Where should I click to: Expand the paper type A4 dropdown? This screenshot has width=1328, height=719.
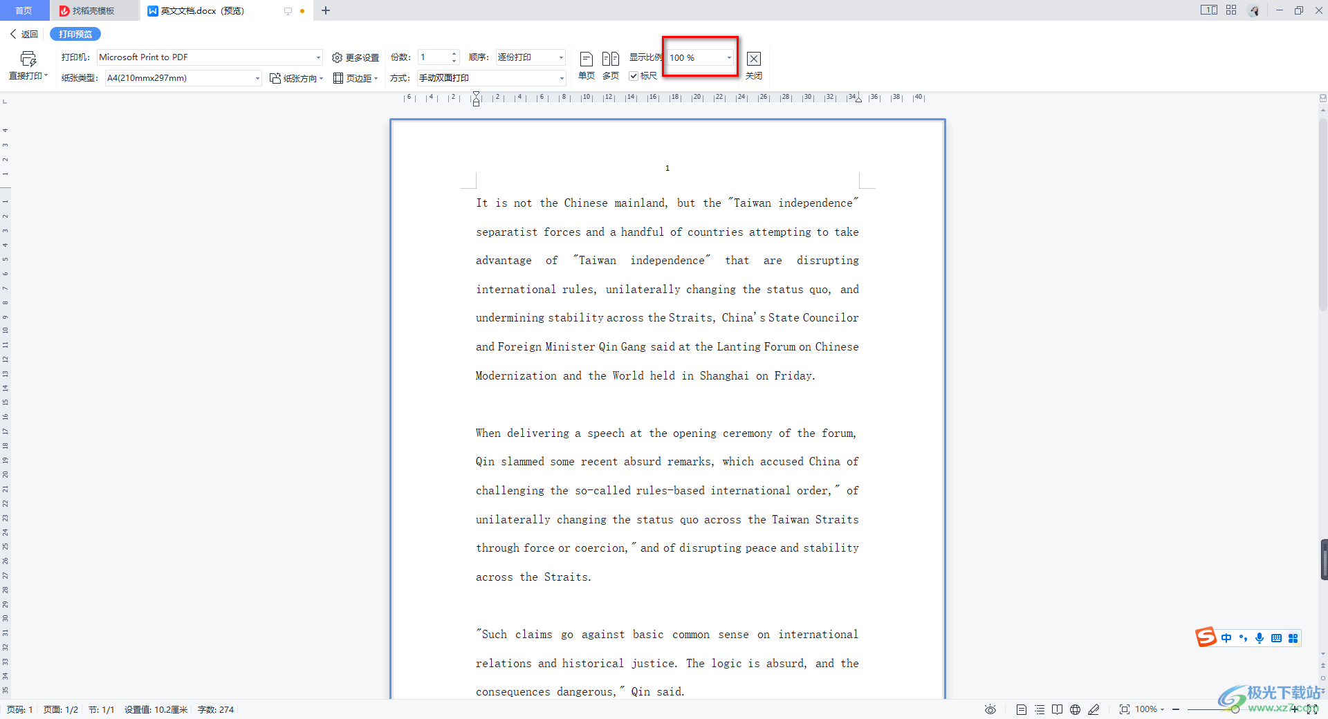click(257, 78)
